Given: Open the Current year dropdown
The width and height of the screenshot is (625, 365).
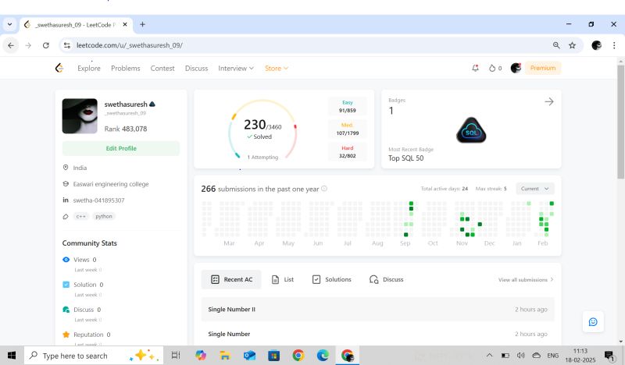Looking at the screenshot, I should [x=534, y=189].
